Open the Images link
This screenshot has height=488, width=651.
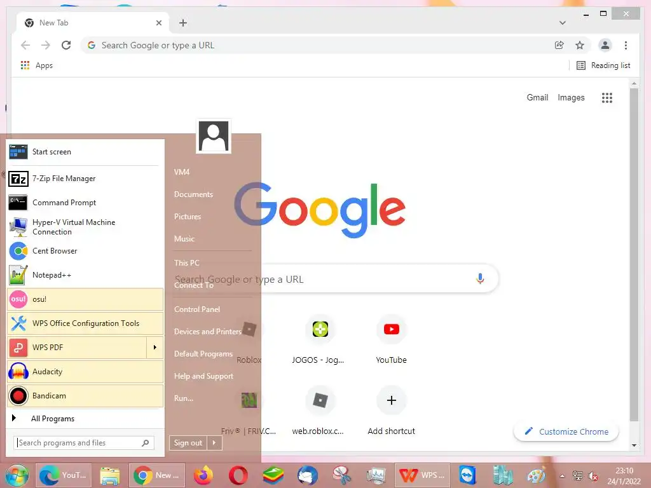pos(571,97)
